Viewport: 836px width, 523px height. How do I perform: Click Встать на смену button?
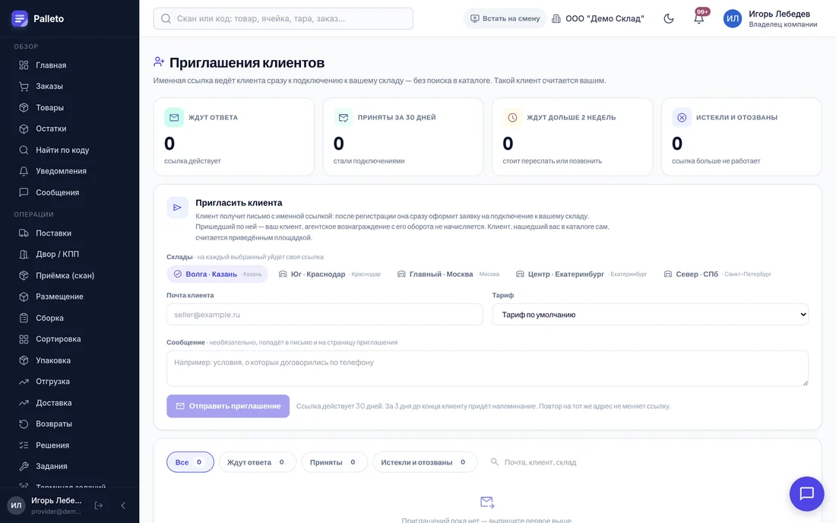[x=505, y=19]
